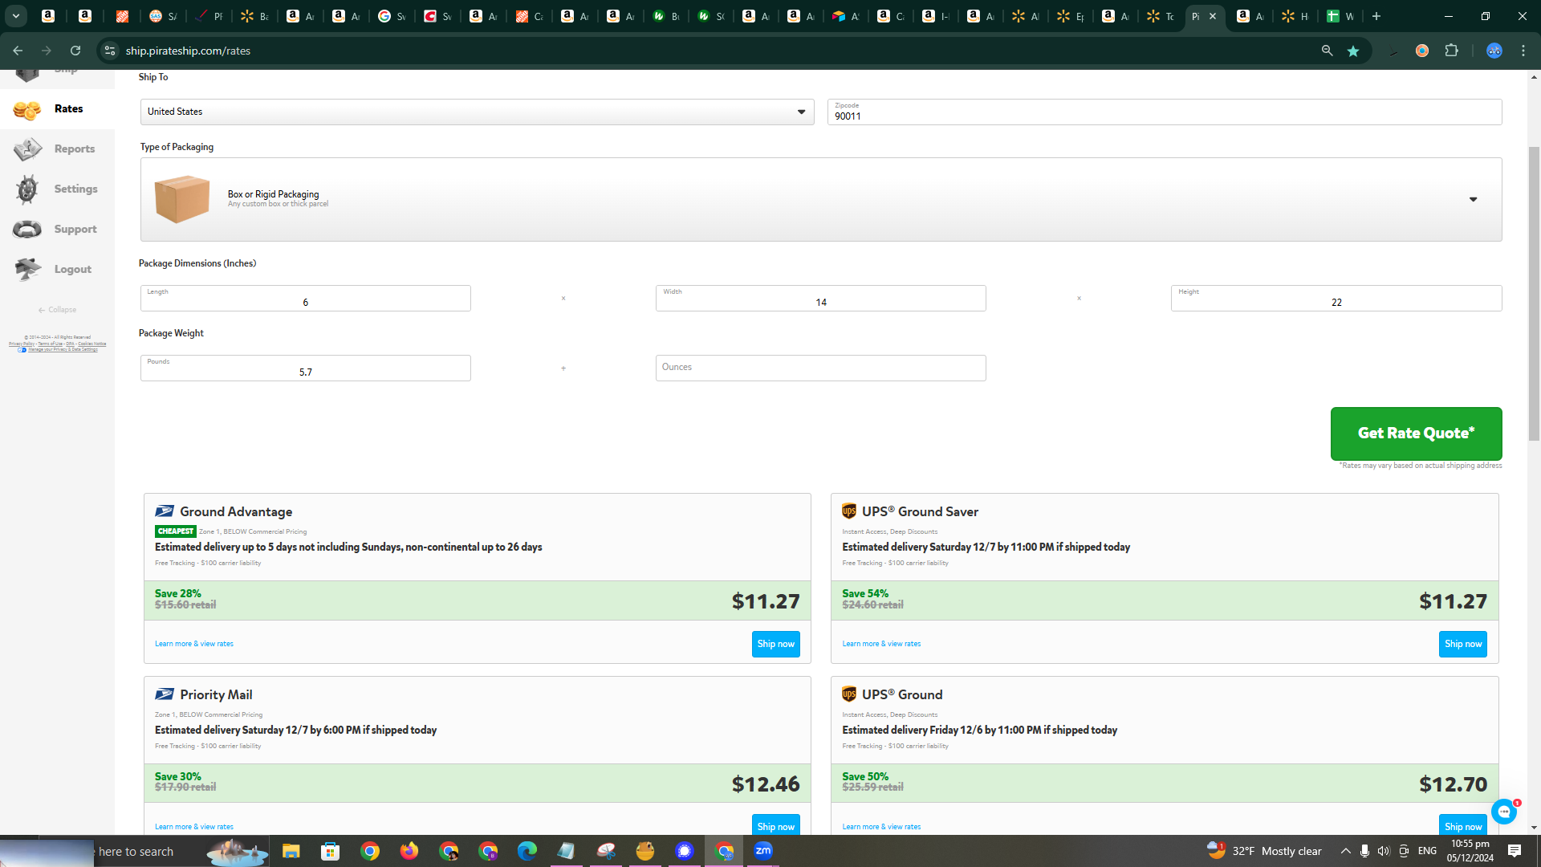Screen dimensions: 1541x867
Task: Click the UPS shield logo on UPS Ground card
Action: 849,694
